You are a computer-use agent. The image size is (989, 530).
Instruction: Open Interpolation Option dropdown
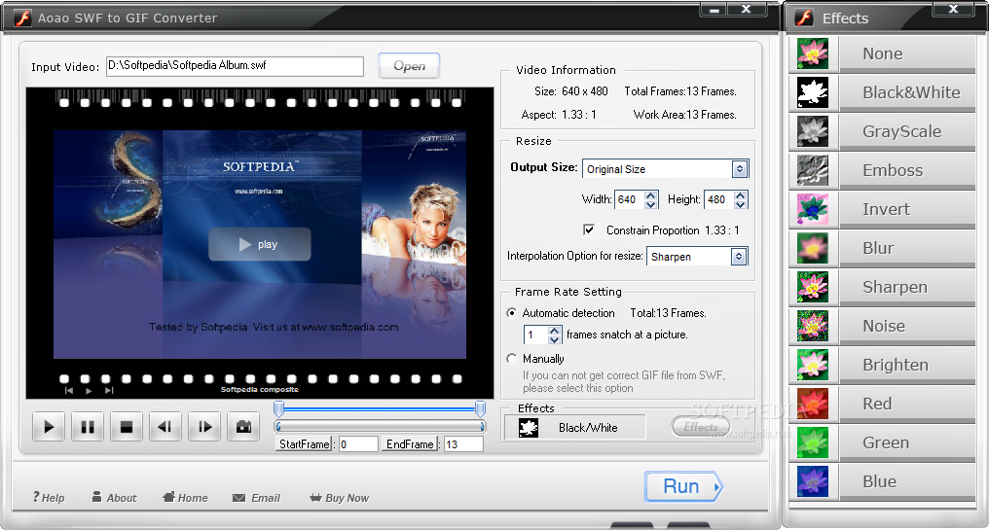(x=739, y=257)
